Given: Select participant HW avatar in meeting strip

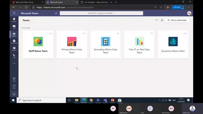Looking at the screenshot, I should coord(129,109).
